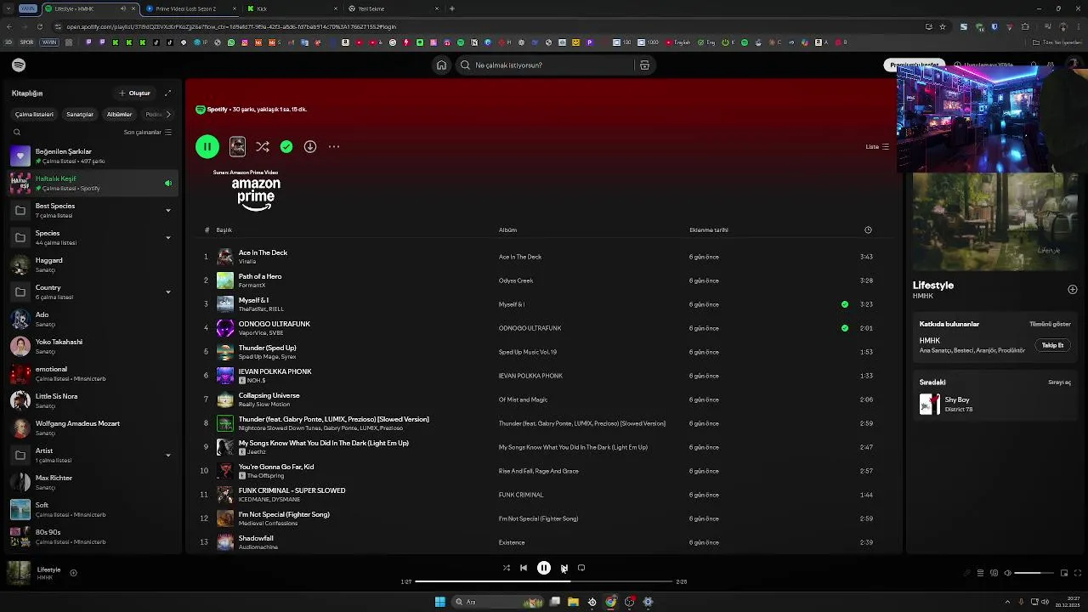1088x612 pixels.
Task: Open more options for the playlist
Action: [x=334, y=146]
